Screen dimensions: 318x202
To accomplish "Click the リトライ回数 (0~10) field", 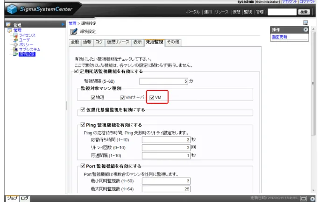I will (166, 148).
